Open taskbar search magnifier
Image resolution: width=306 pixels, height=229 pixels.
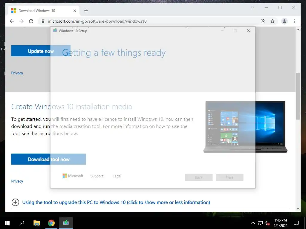tap(22, 223)
